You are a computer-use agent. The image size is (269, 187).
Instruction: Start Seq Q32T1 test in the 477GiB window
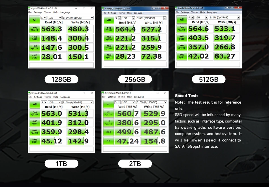(x=182, y=29)
